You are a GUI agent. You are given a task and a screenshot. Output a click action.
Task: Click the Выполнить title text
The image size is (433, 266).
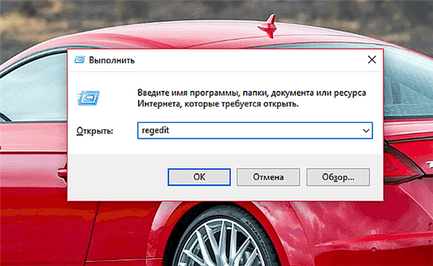112,60
